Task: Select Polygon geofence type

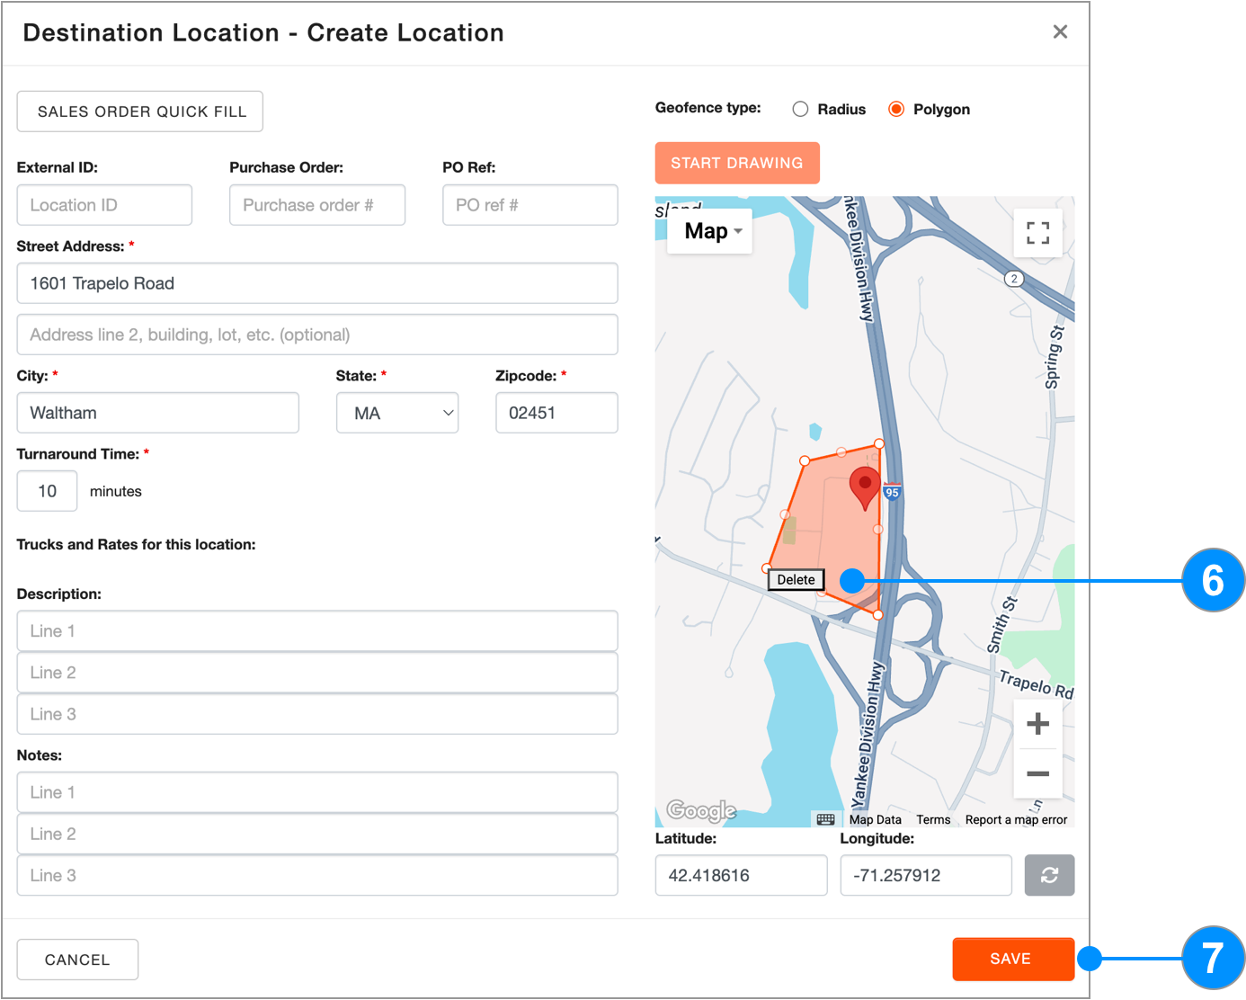Action: [x=896, y=109]
